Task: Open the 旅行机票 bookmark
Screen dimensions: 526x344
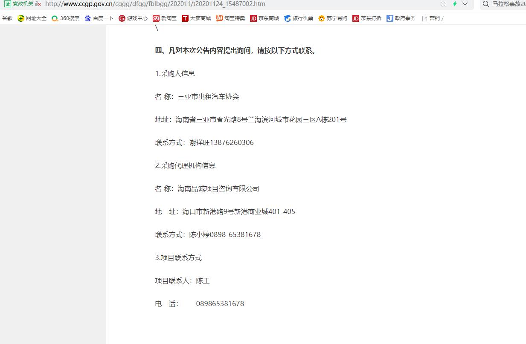Action: (299, 18)
